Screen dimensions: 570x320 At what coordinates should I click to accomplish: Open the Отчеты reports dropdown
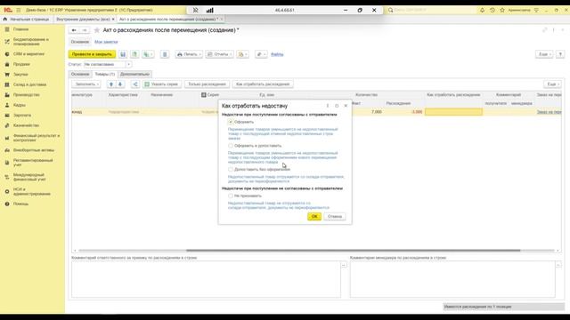pyautogui.click(x=219, y=54)
